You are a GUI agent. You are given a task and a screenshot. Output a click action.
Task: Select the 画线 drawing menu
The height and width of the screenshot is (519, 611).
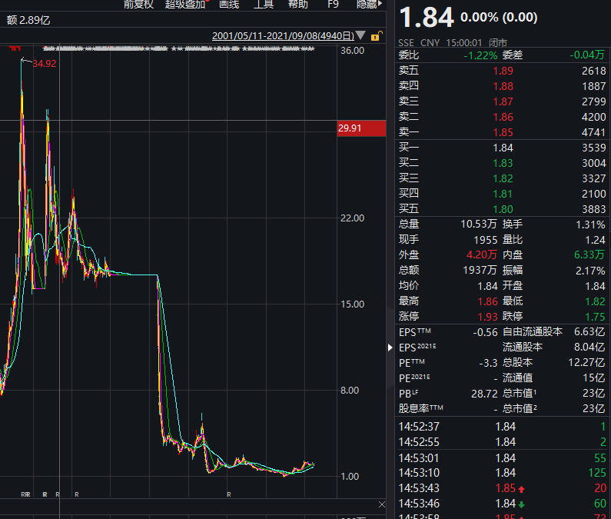coord(229,5)
